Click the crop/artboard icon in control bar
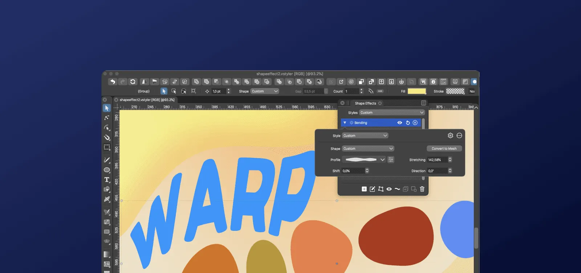Screen dimensions: 581x273 tap(194, 91)
